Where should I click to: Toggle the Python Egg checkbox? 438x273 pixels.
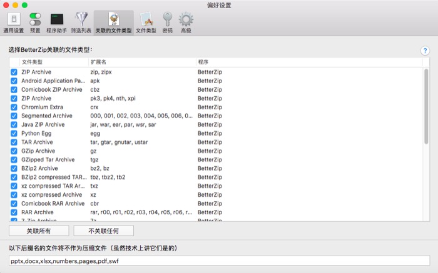pos(14,134)
